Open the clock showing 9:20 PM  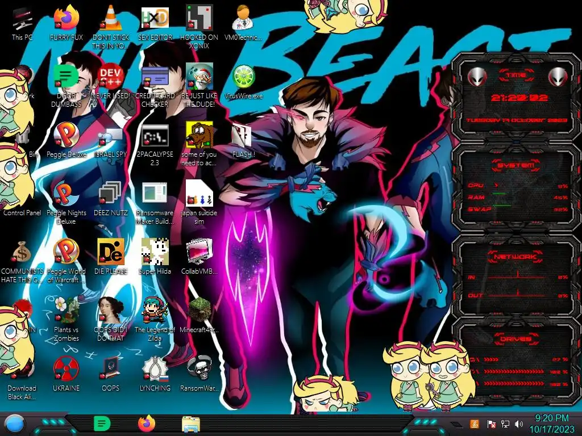[x=551, y=424]
